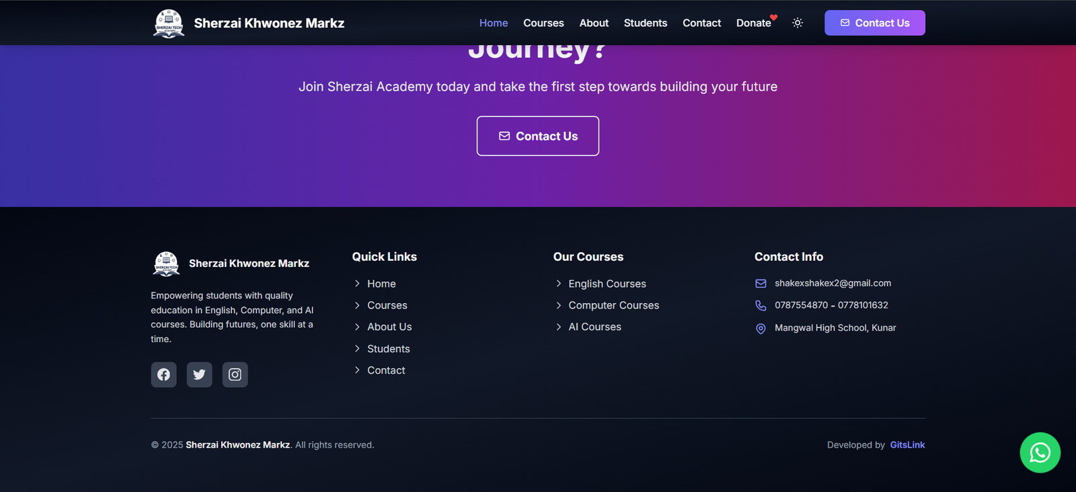Viewport: 1076px width, 492px height.
Task: Open the Instagram social icon
Action: (x=235, y=374)
